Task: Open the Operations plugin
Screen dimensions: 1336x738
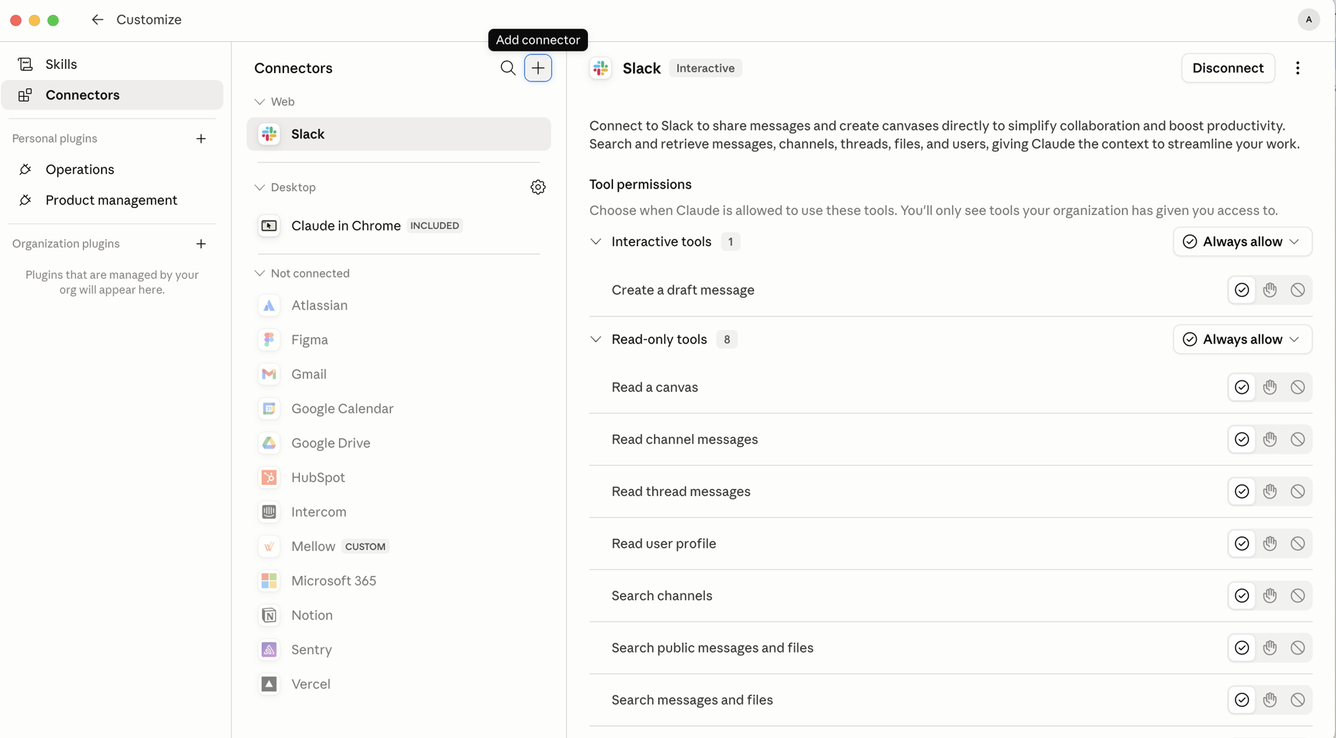Action: tap(112, 169)
